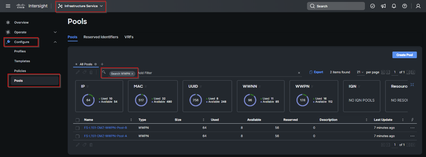Open the user profile icon
The image size is (426, 157).
tap(418, 6)
